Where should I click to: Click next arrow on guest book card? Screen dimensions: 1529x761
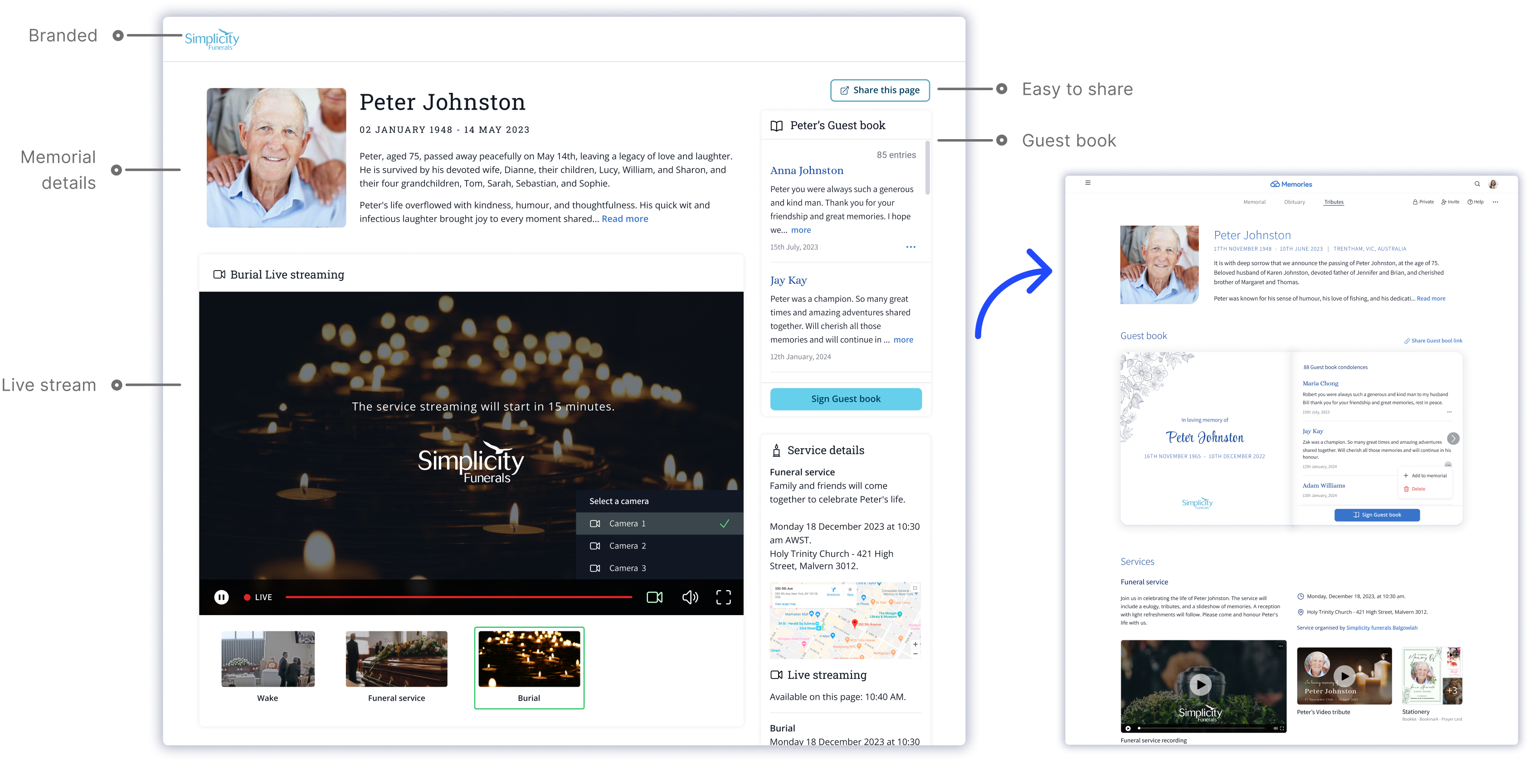(x=1453, y=438)
